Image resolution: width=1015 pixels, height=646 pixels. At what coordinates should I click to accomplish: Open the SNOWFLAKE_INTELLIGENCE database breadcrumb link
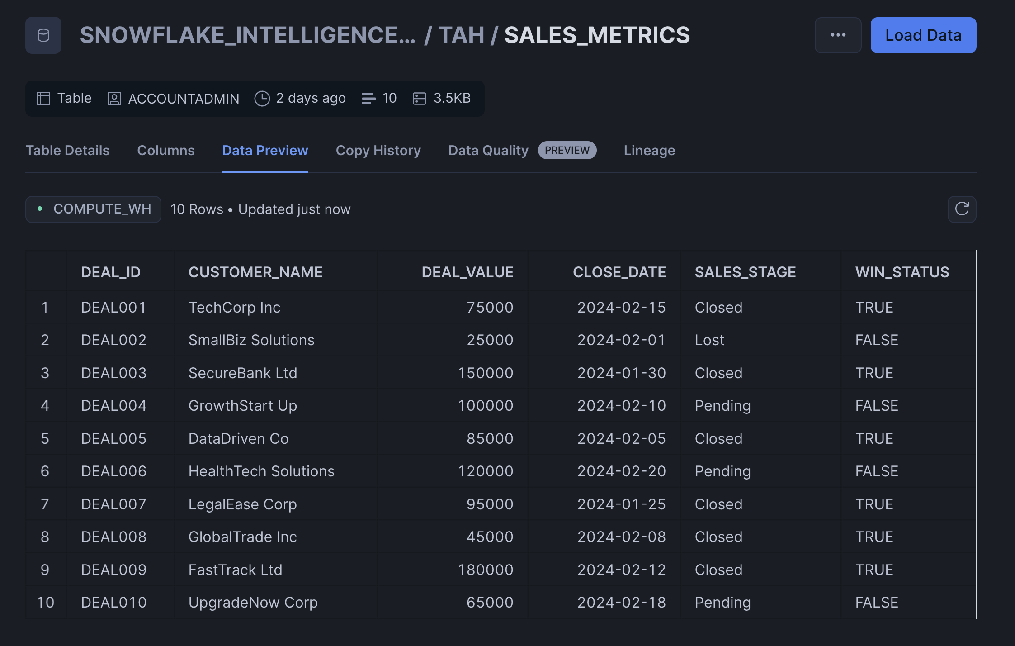247,35
